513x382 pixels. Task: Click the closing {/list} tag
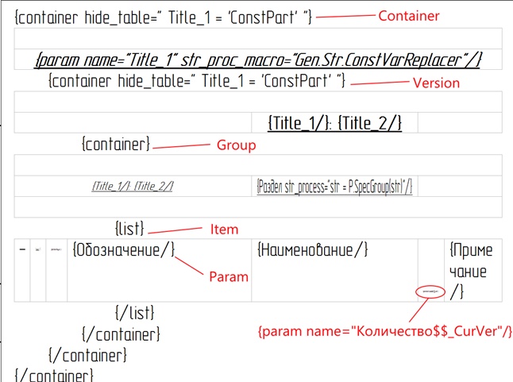click(x=134, y=312)
